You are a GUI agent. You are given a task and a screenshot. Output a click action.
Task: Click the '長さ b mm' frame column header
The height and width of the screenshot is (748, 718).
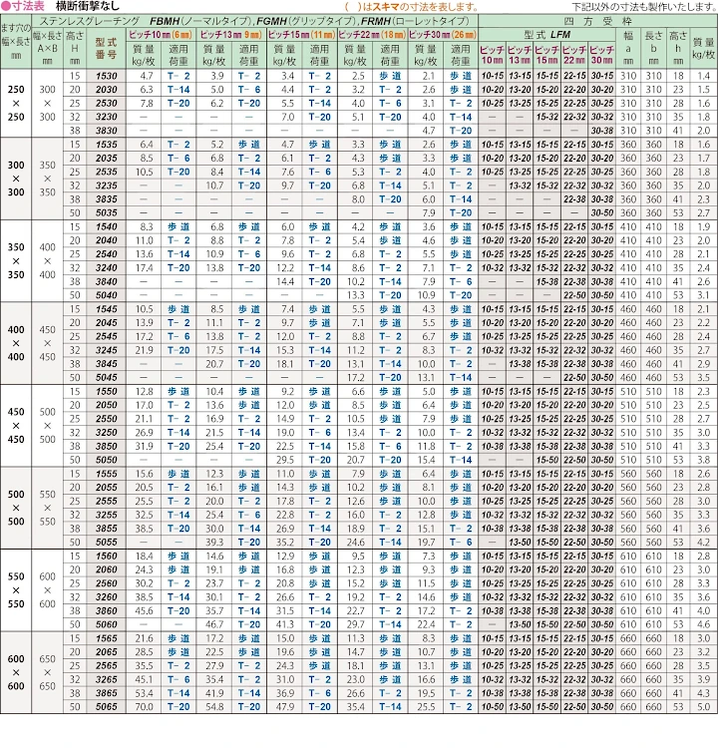[653, 48]
